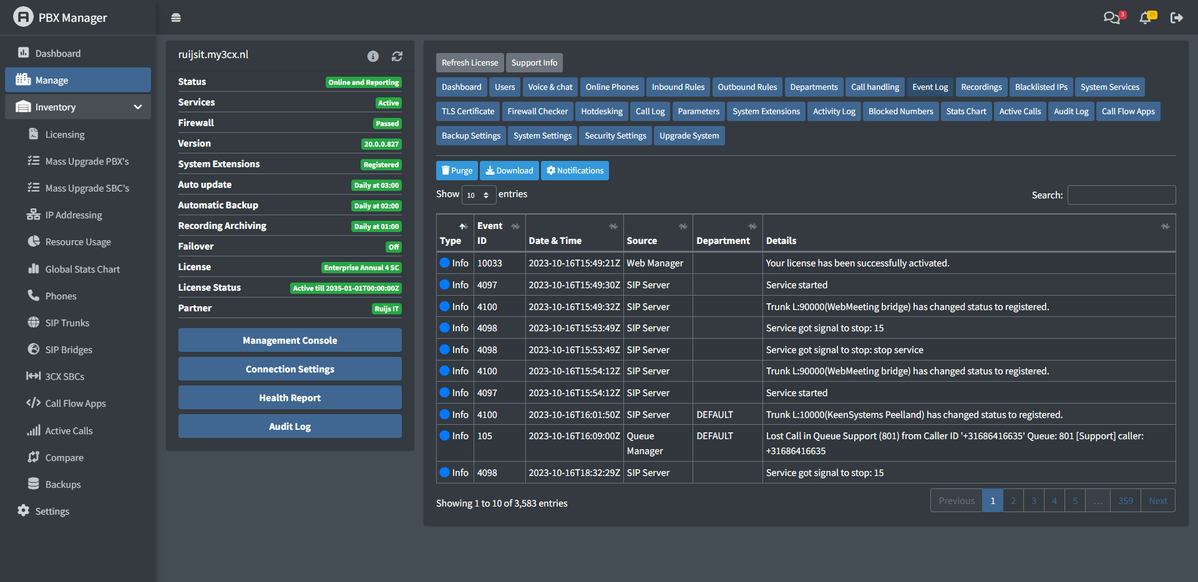Refresh the PBX status with reload icon
Screen dimensions: 1198x582
click(x=397, y=56)
